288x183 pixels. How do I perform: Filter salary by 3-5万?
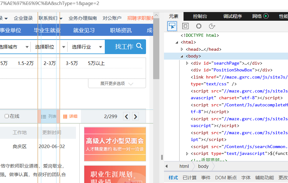[x=72, y=63]
